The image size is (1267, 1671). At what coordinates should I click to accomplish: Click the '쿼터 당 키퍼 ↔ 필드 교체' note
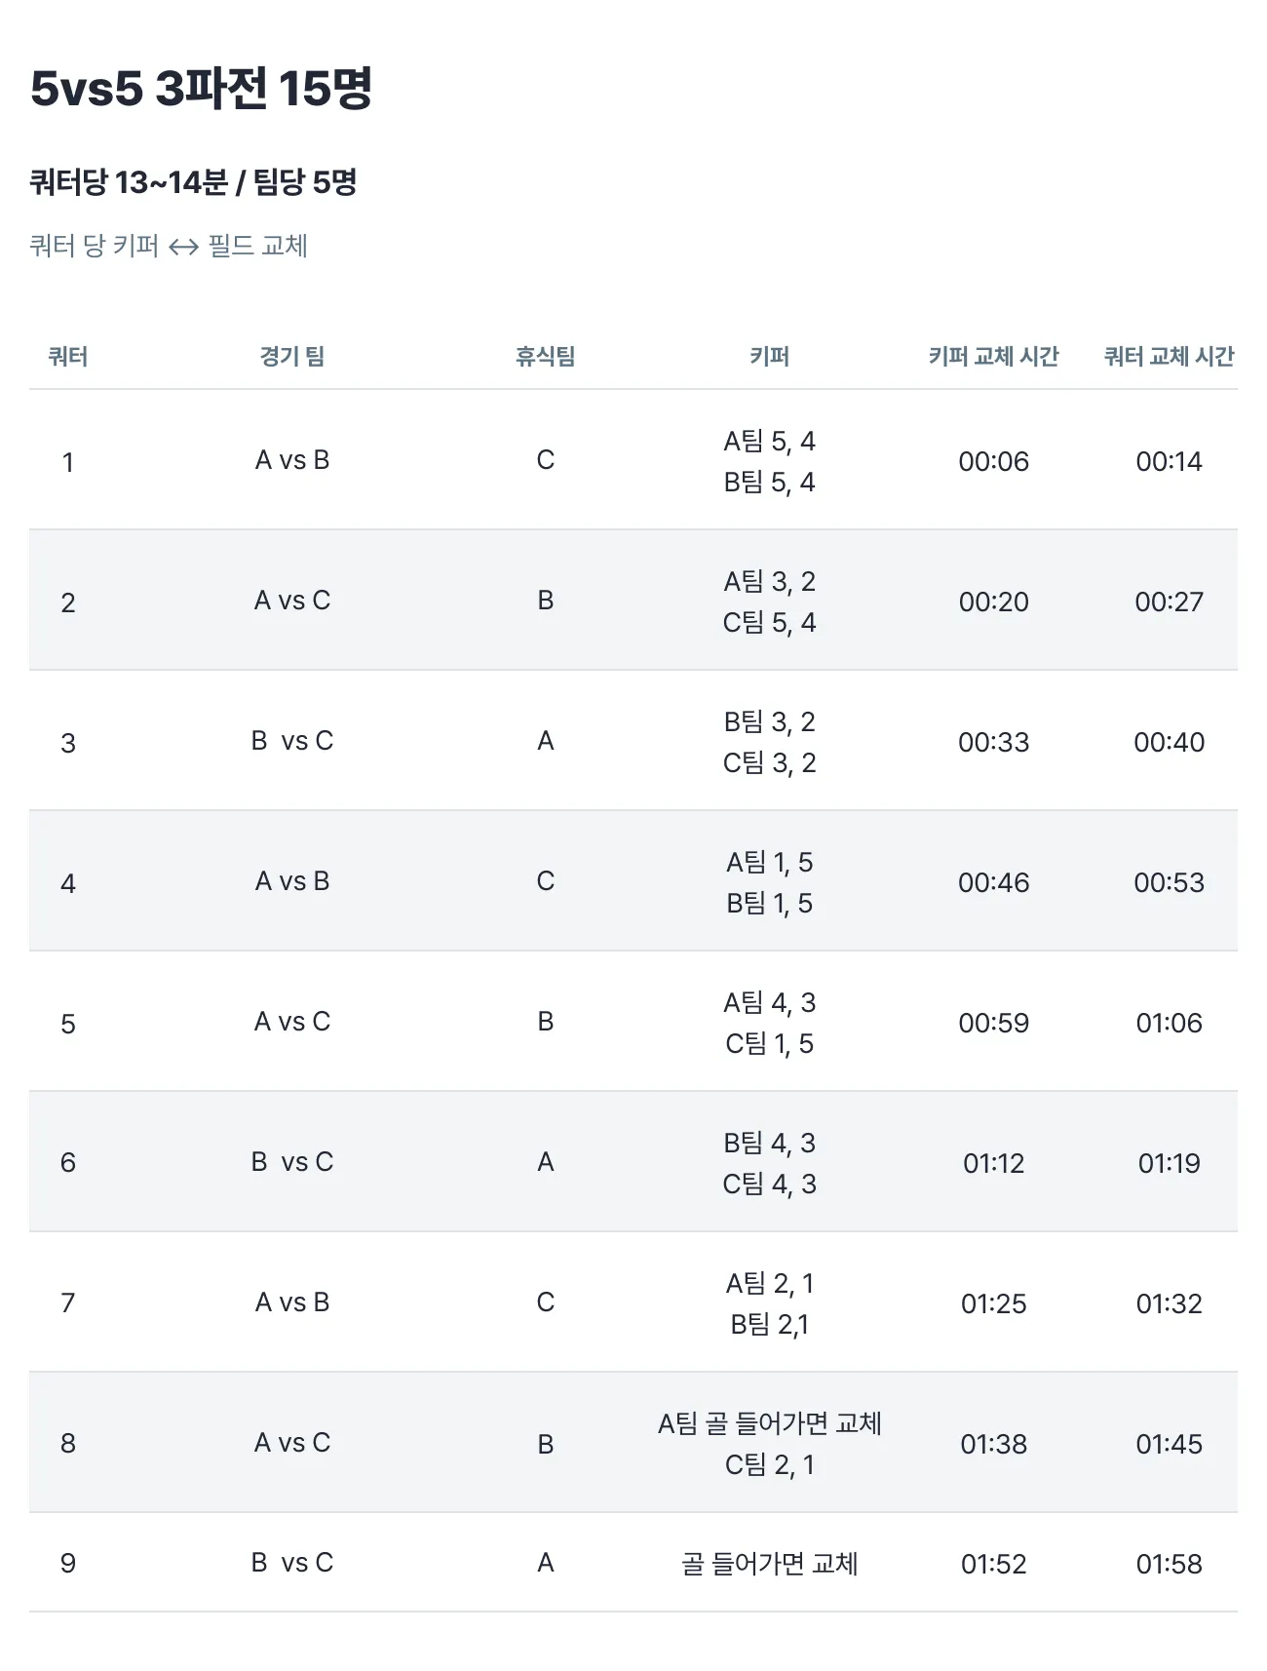[x=169, y=246]
